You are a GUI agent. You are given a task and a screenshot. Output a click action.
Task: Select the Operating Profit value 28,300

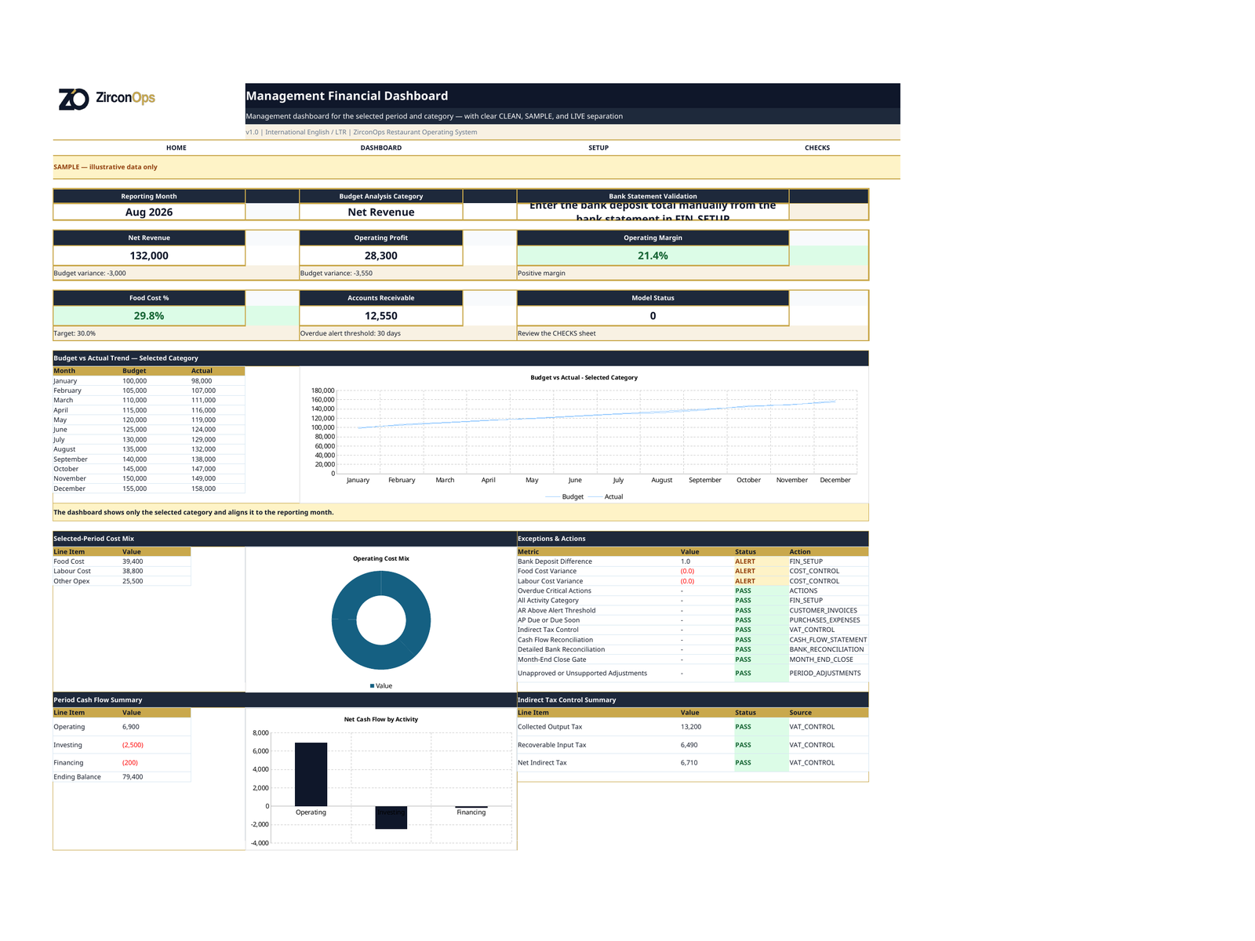coord(381,256)
